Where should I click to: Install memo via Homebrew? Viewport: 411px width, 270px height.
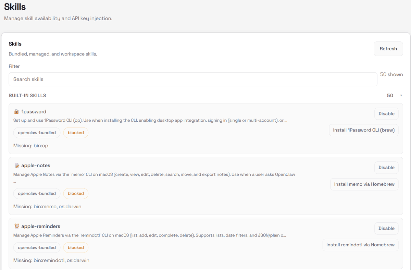pyautogui.click(x=364, y=184)
